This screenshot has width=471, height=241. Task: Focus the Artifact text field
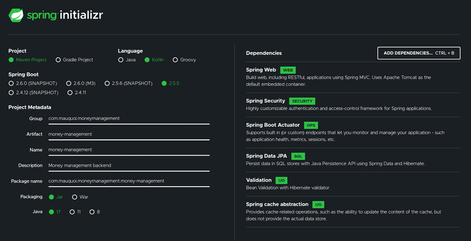(x=129, y=134)
